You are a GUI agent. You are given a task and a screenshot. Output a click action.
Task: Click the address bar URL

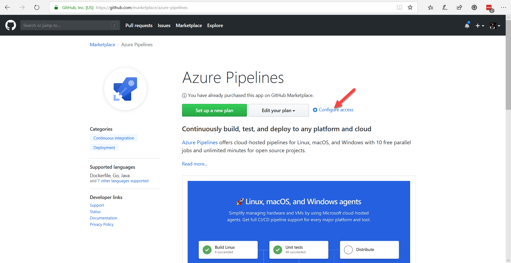(x=142, y=7)
